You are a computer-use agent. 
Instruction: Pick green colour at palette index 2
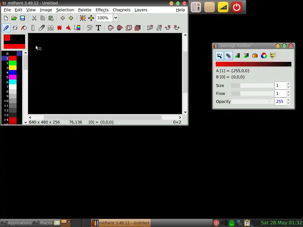[x=12, y=63]
